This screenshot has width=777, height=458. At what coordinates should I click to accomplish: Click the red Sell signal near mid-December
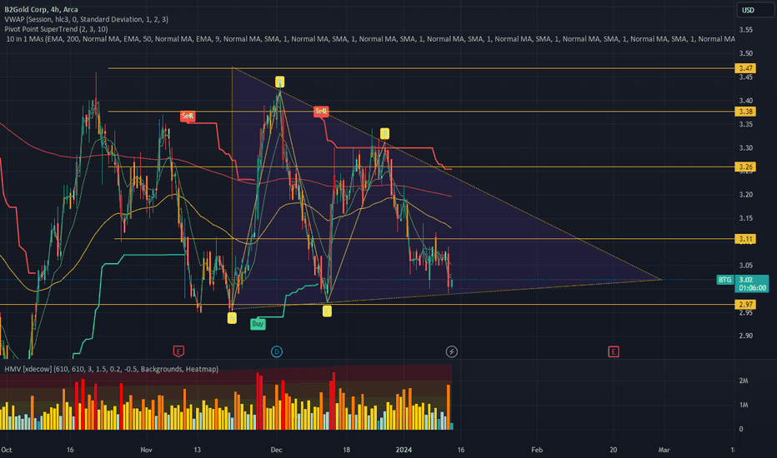321,111
